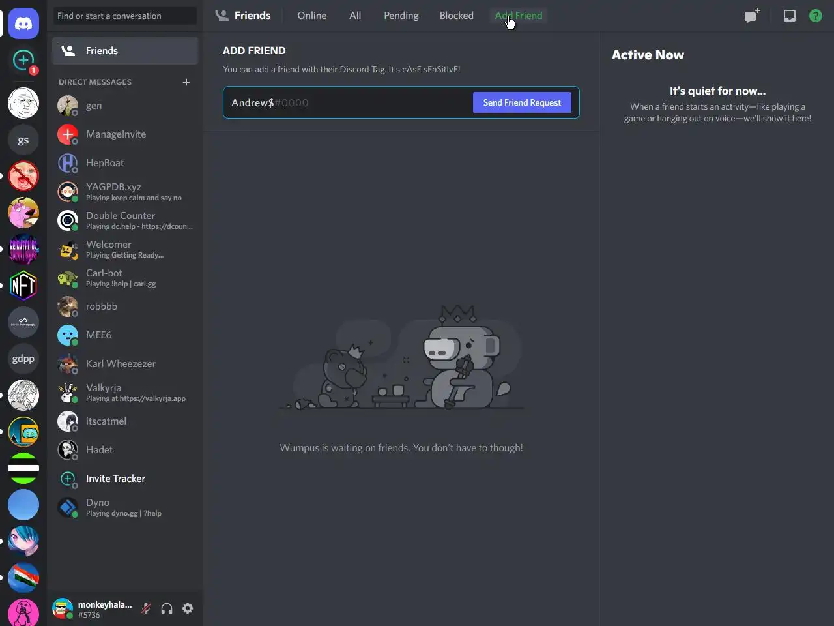834x626 pixels.
Task: Switch to the Blocked tab
Action: (x=457, y=16)
